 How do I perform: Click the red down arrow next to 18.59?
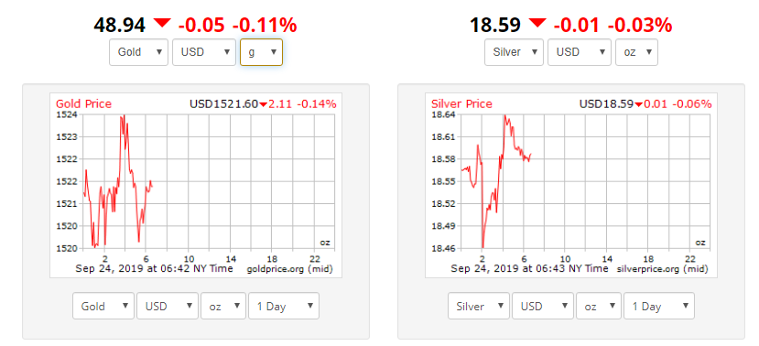pyautogui.click(x=537, y=23)
